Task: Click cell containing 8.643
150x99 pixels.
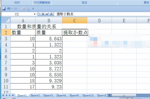Action: pyautogui.click(x=49, y=38)
